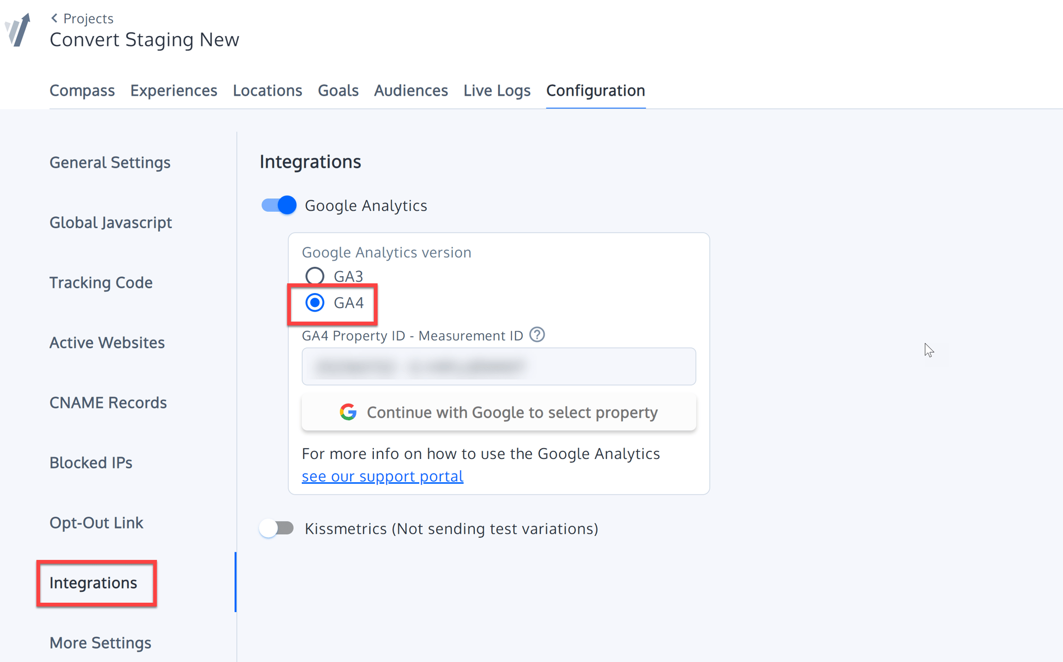View the Live Logs tab
This screenshot has height=662, width=1063.
tap(496, 90)
